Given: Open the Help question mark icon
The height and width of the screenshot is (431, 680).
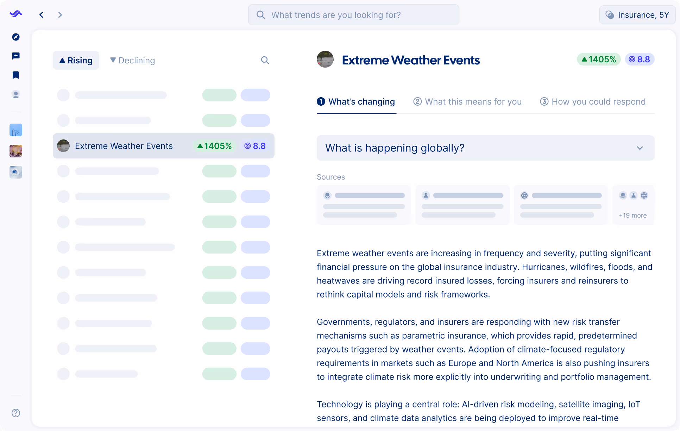Looking at the screenshot, I should [16, 413].
